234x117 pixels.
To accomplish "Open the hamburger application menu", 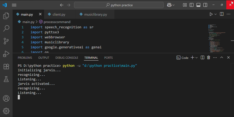I will pos(14,5).
